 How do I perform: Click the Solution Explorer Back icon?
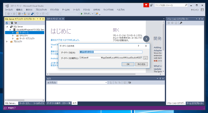pyautogui.click(x=169, y=23)
